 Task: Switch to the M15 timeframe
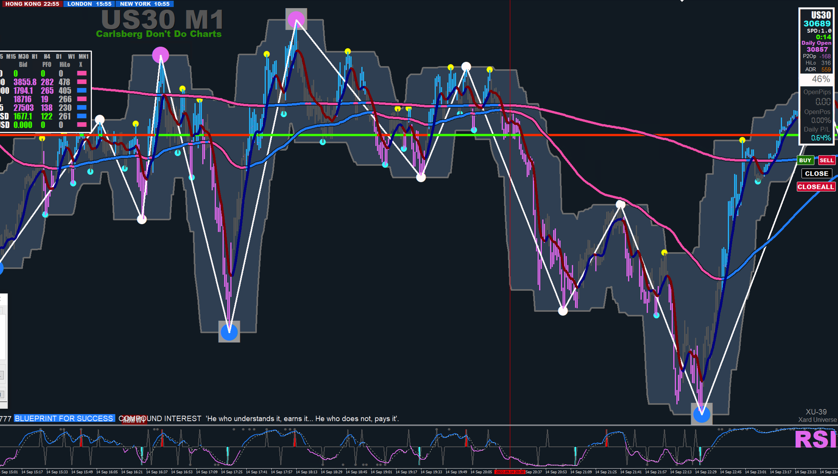click(x=11, y=56)
